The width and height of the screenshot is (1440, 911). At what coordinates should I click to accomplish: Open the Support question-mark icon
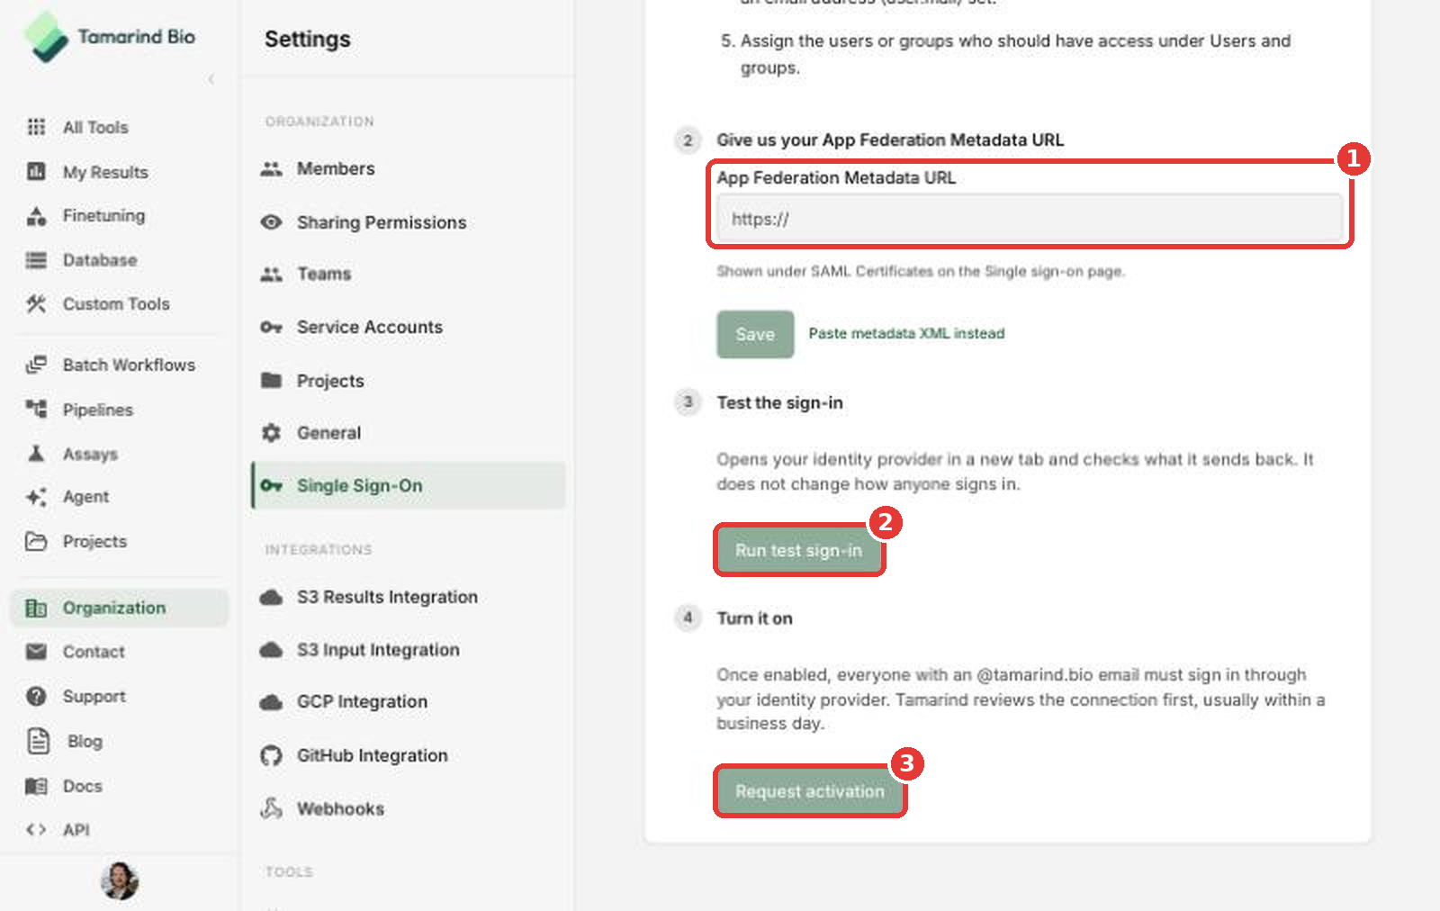pos(36,696)
